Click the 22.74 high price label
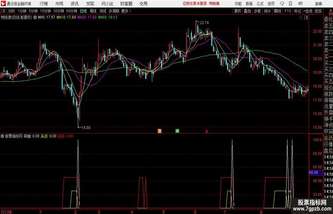 pyautogui.click(x=204, y=23)
